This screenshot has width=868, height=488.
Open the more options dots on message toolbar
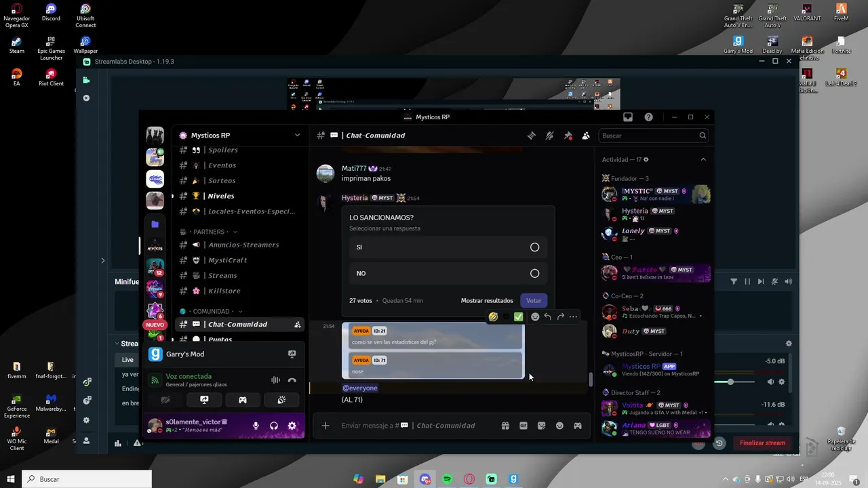(574, 317)
